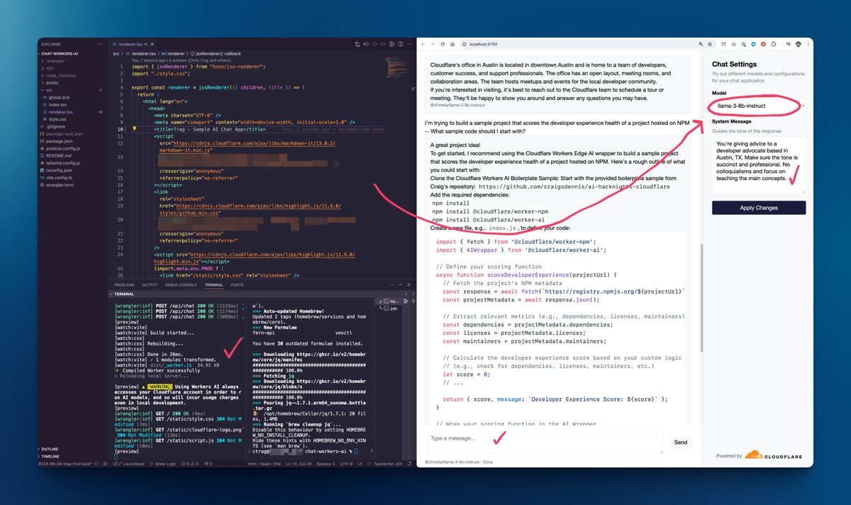Collapse the src folder
The width and height of the screenshot is (851, 505).
(48, 90)
